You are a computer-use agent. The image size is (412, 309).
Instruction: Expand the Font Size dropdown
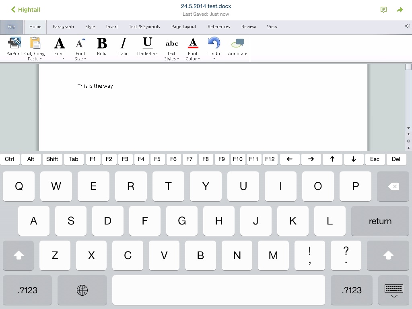point(80,48)
